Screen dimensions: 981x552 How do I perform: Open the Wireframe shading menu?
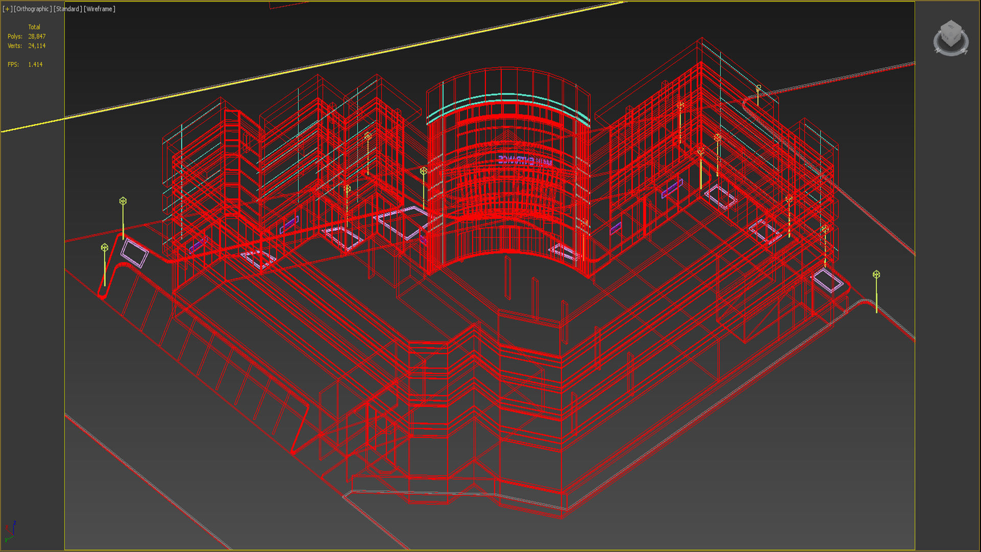click(x=100, y=9)
